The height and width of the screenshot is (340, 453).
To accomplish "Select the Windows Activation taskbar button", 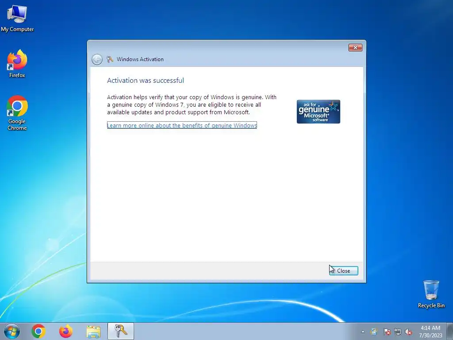I will click(x=121, y=331).
